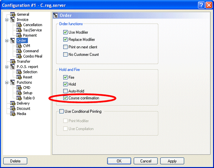Open the Combo Meal icon in tree
This screenshot has width=214, height=168.
19,56
